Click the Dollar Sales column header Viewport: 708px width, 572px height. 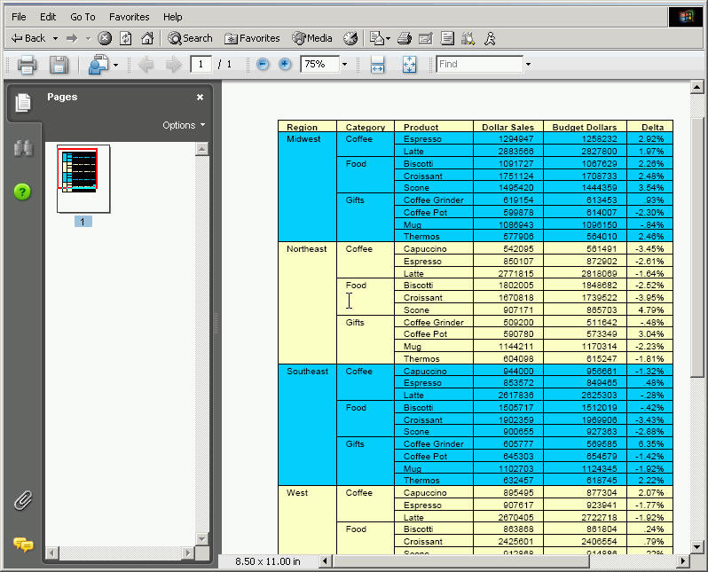pos(507,127)
